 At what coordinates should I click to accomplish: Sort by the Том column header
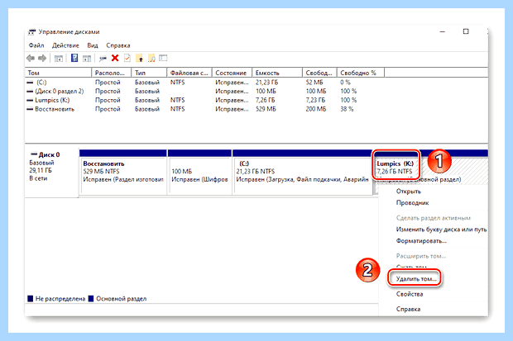pyautogui.click(x=58, y=73)
